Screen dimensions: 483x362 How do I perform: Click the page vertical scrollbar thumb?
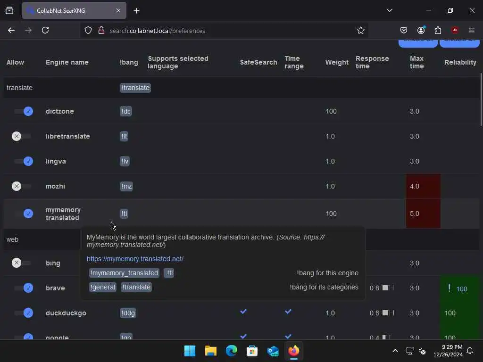click(481, 99)
